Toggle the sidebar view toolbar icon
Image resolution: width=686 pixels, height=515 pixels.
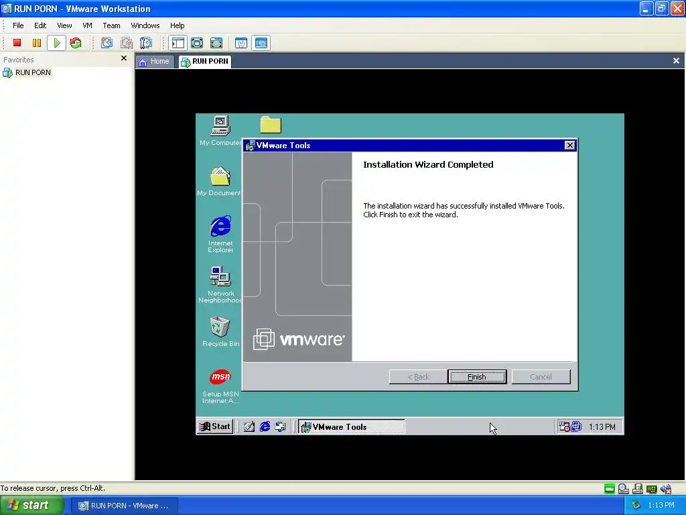click(178, 43)
